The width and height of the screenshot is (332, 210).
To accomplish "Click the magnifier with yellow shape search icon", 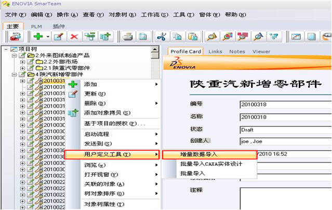I will pyautogui.click(x=212, y=37).
